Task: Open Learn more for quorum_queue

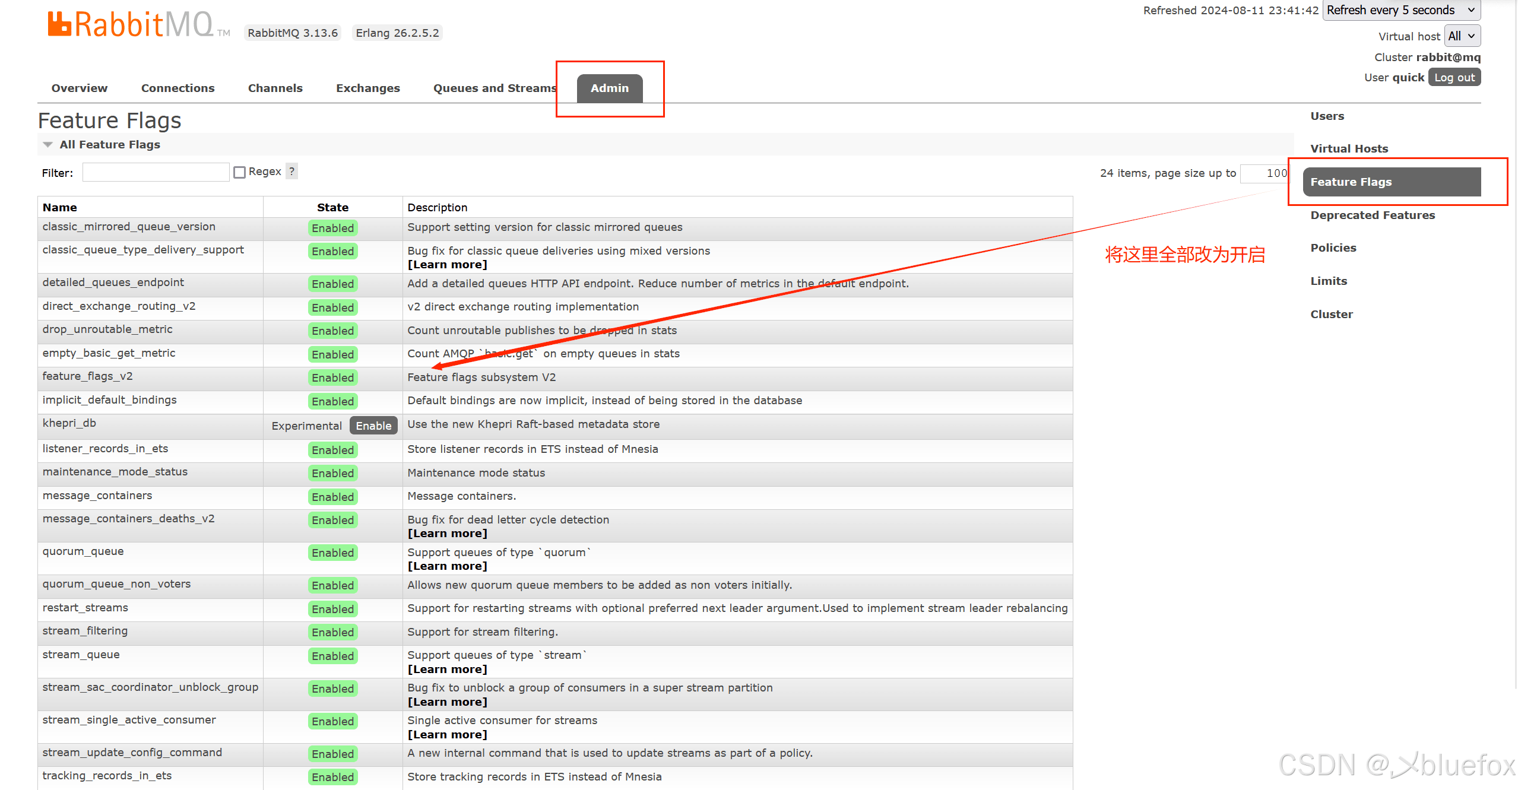Action: [447, 566]
